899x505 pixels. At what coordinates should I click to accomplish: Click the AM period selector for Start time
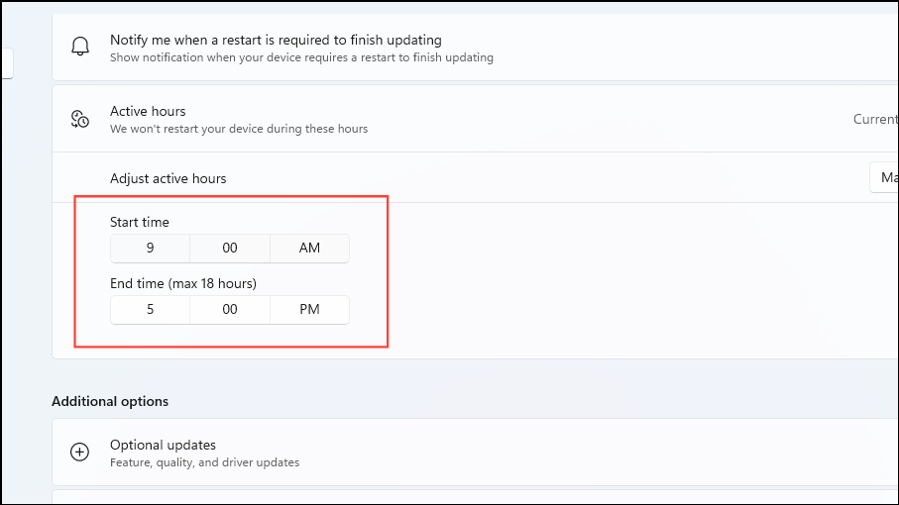[309, 248]
